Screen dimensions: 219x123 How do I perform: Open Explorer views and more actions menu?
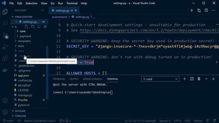pos(42,11)
